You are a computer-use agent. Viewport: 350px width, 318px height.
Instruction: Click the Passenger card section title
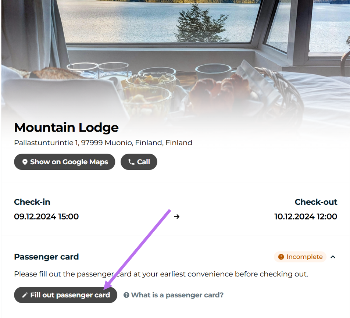46,257
